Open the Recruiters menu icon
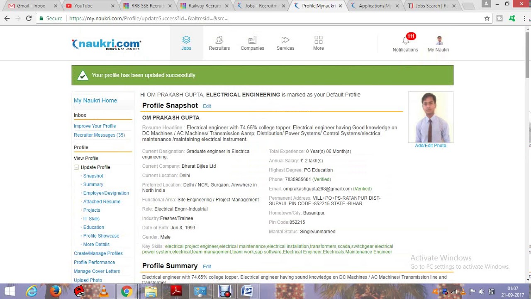 click(219, 40)
